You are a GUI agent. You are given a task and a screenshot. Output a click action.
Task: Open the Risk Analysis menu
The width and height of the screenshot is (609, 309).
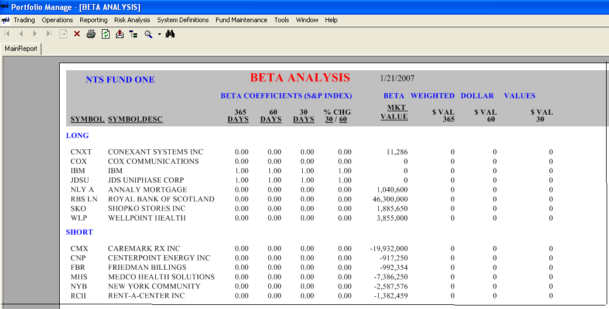tap(132, 20)
